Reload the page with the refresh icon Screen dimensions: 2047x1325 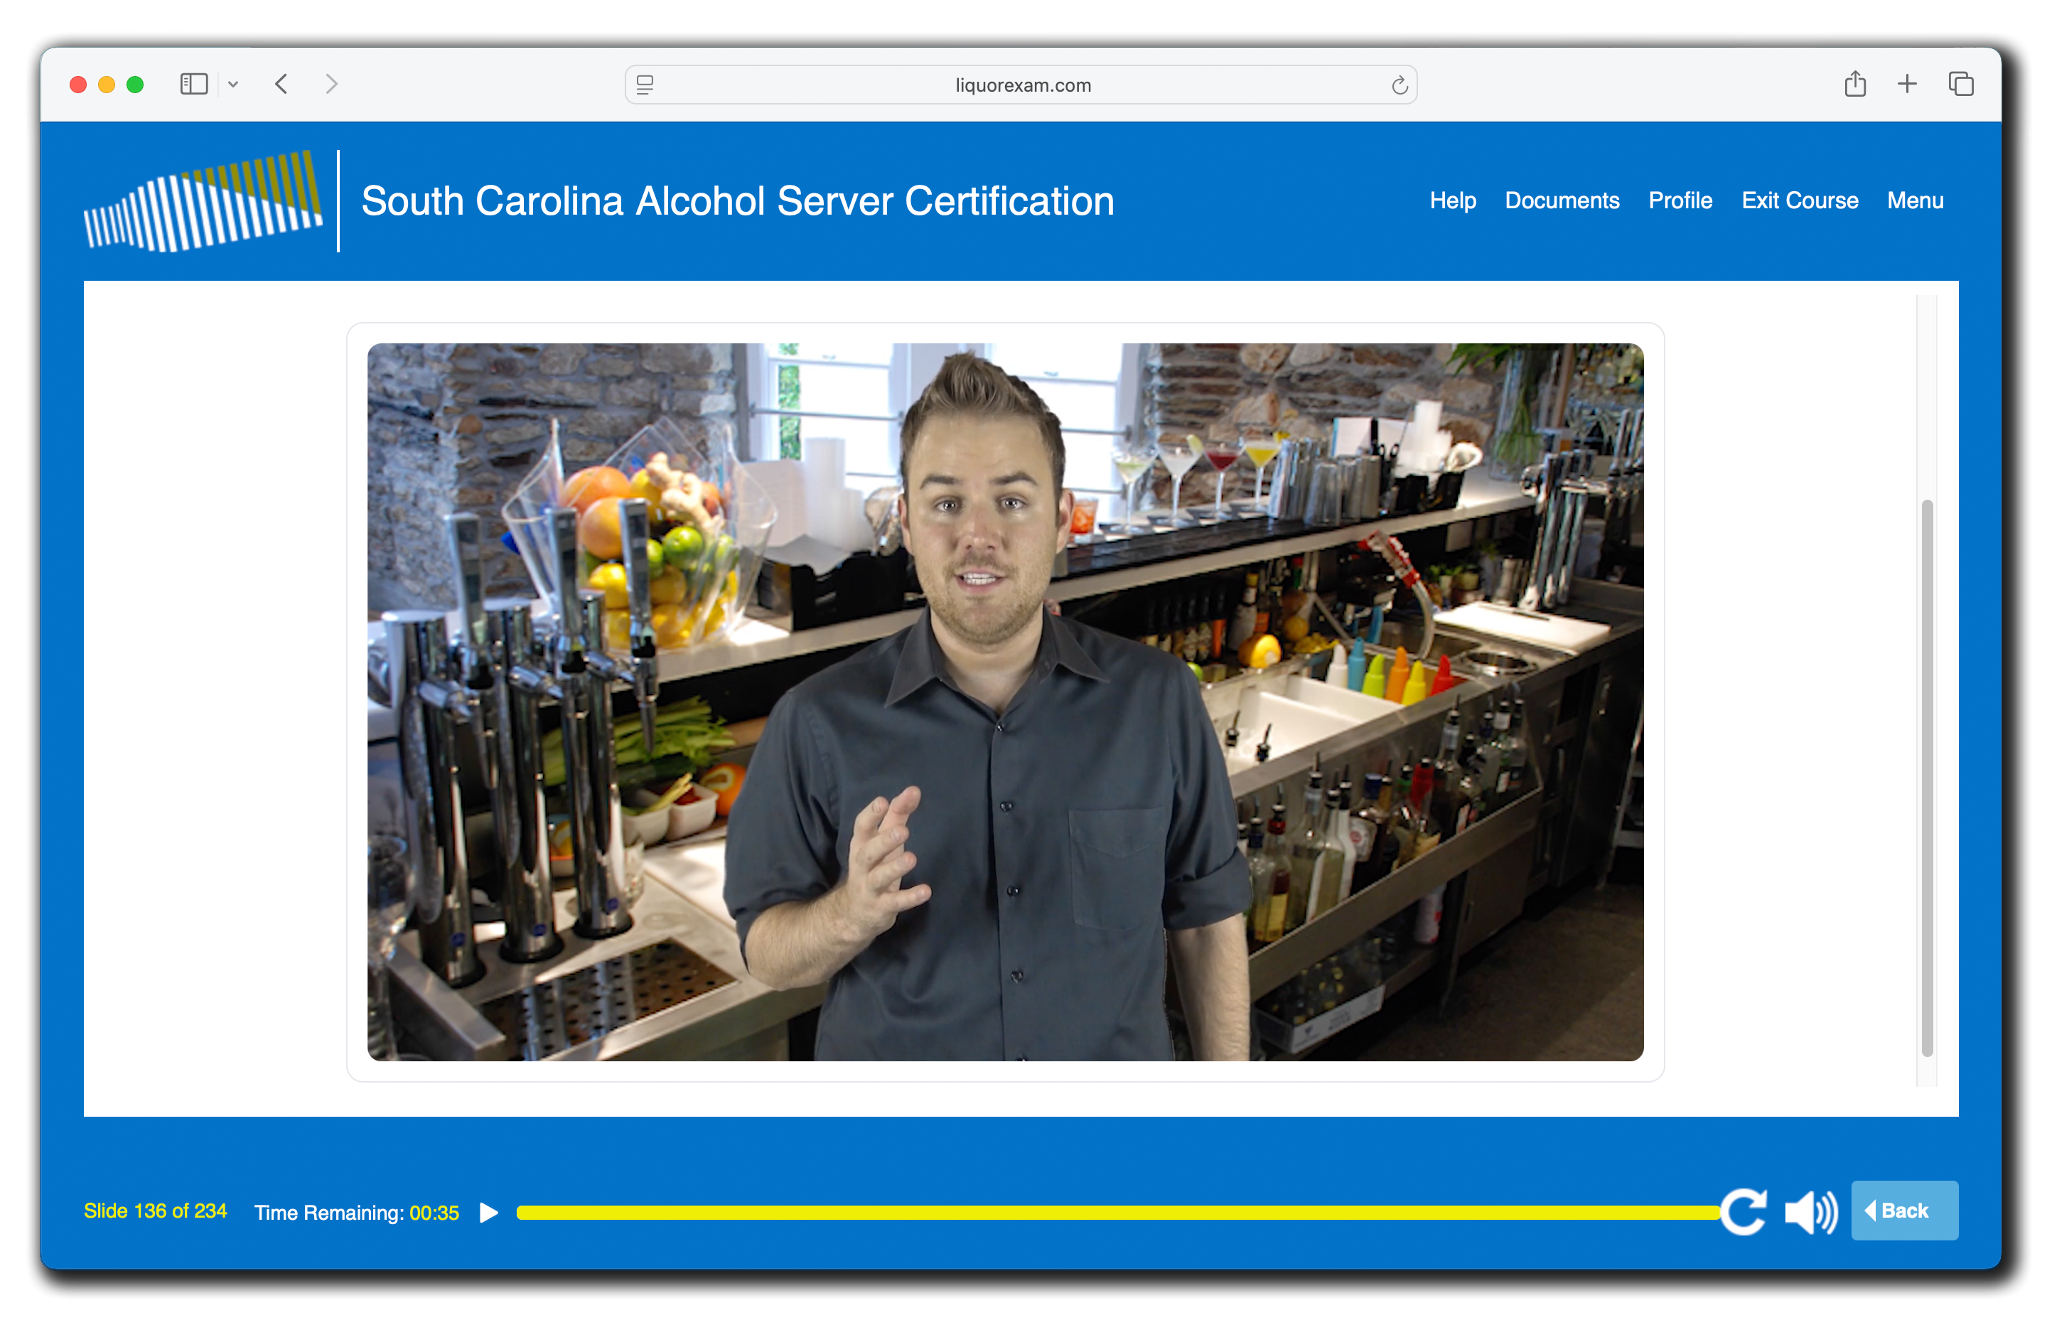[1399, 85]
